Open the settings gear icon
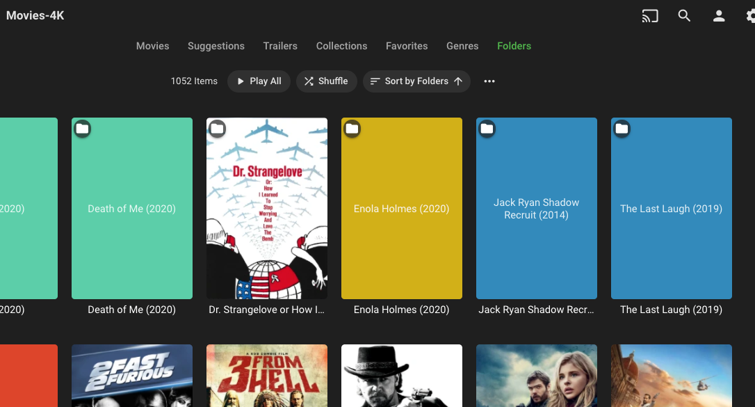The height and width of the screenshot is (407, 755). click(x=750, y=16)
